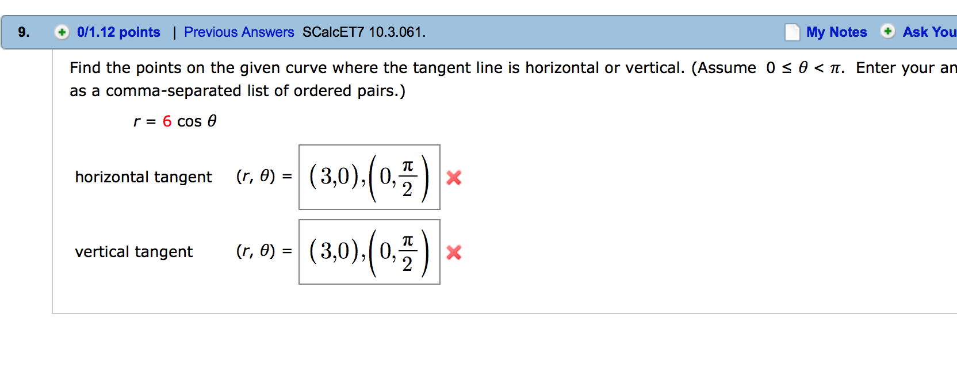Click the red X beside the vertical tangent answer
Screen dimensions: 957x375
pyautogui.click(x=453, y=252)
